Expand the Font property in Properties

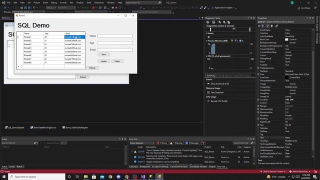(258, 74)
